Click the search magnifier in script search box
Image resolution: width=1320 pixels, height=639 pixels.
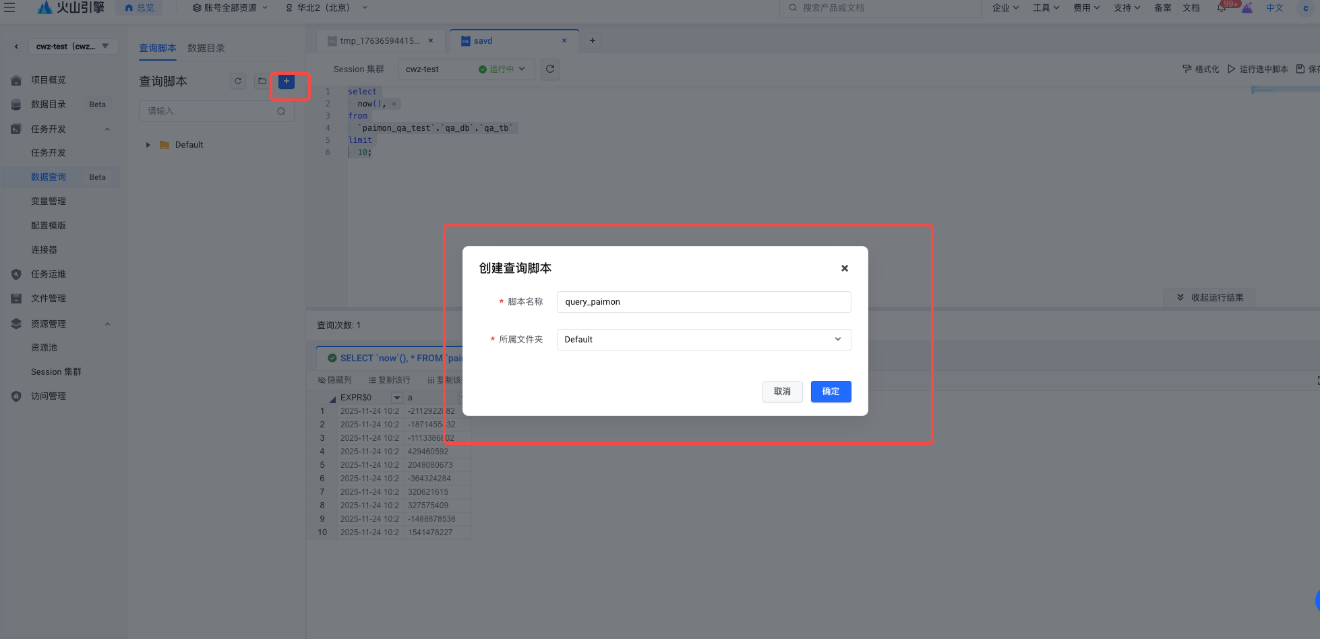281,111
